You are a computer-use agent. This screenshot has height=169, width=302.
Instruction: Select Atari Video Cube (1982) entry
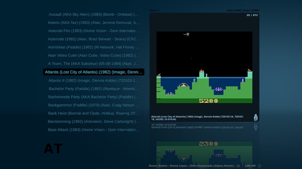coord(93,55)
